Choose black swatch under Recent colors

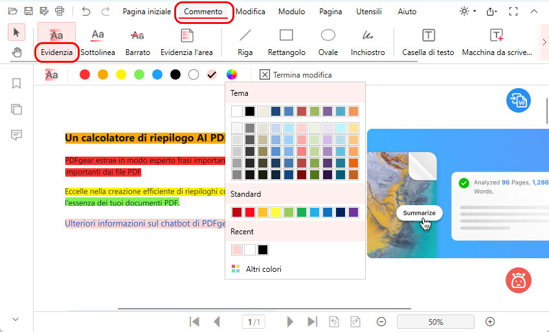[x=263, y=250]
